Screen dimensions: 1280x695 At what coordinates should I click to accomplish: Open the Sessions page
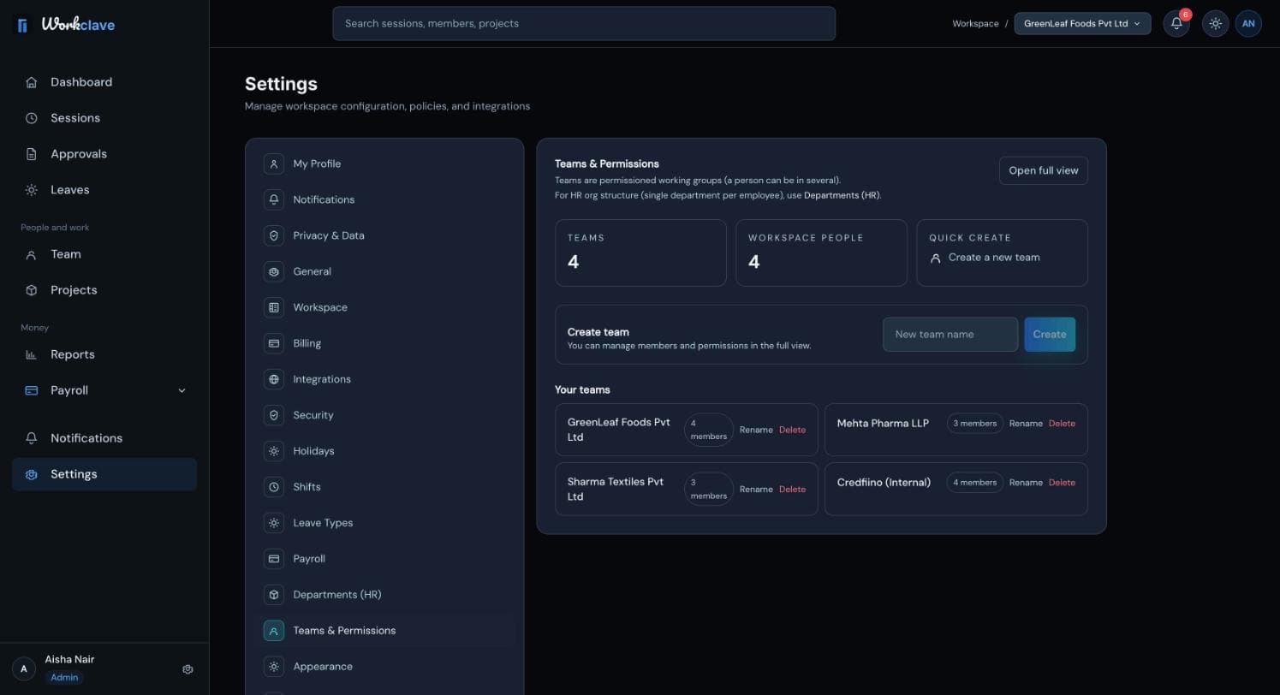point(104,118)
